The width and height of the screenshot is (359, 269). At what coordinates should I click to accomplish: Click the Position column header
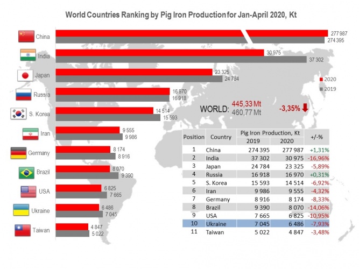point(194,137)
